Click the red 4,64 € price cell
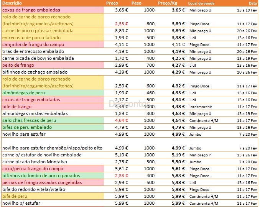The image size is (260, 207). point(122,120)
